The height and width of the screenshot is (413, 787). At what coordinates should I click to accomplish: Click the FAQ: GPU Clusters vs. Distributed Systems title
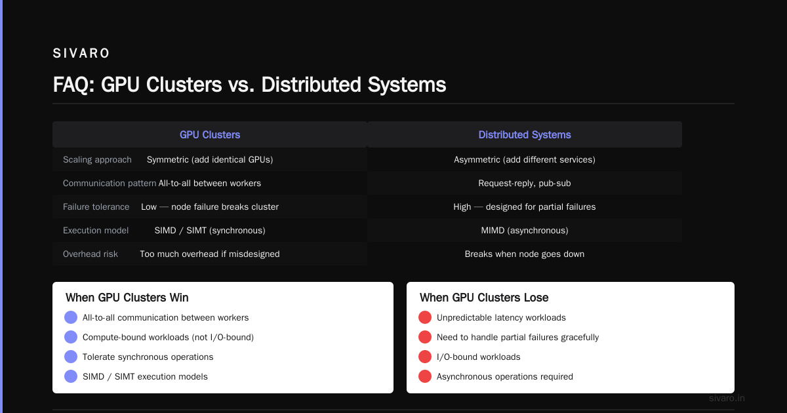[x=249, y=85]
